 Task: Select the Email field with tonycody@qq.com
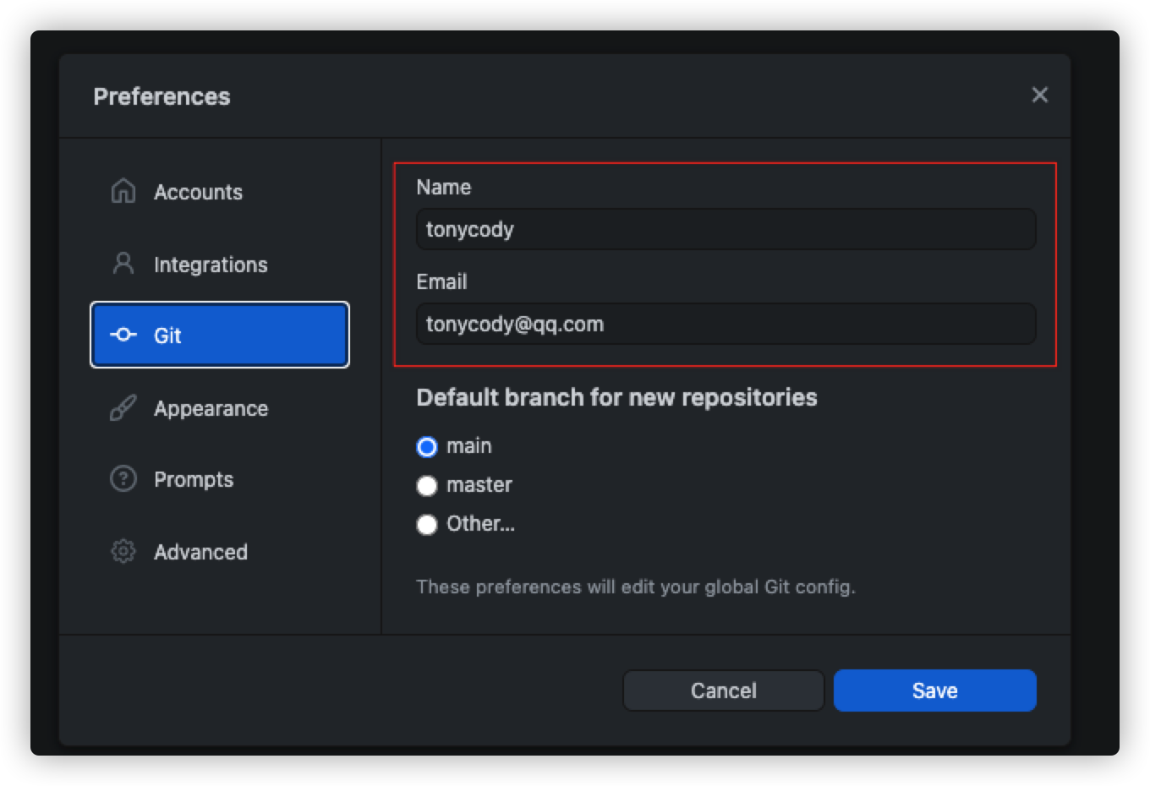pos(726,324)
